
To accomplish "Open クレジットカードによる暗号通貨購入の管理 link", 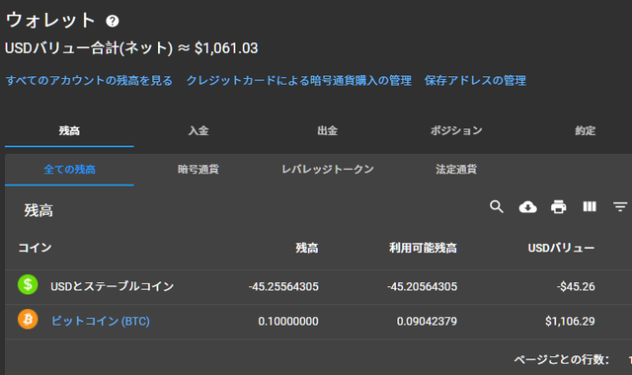I will click(298, 81).
